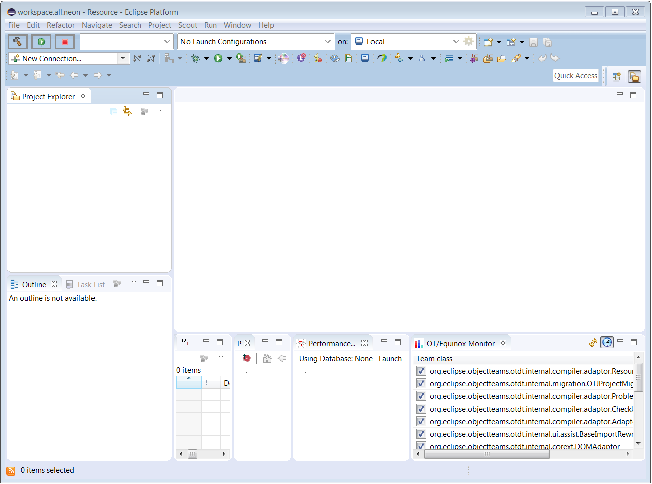Image resolution: width=652 pixels, height=484 pixels.
Task: Click the RSS feed icon in status bar
Action: coord(11,471)
